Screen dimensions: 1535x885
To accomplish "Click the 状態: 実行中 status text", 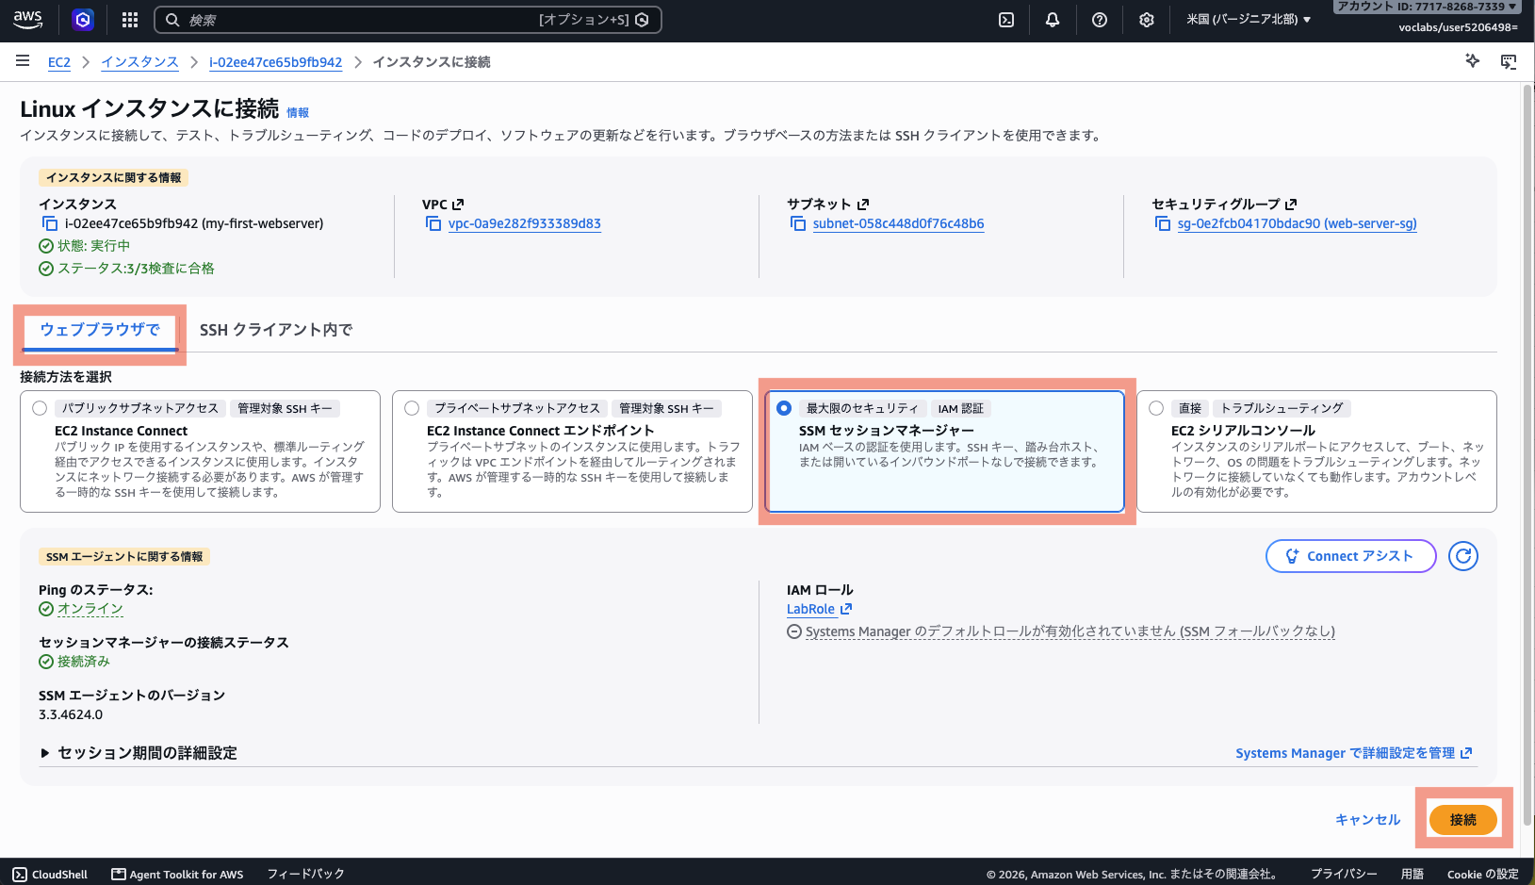I will [x=94, y=246].
